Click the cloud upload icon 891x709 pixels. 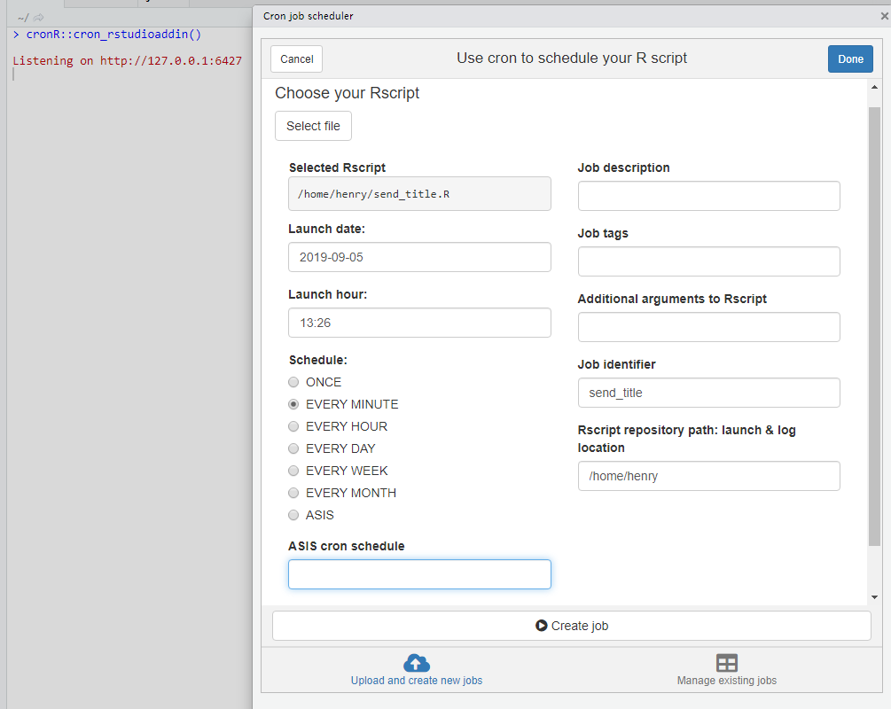click(416, 663)
